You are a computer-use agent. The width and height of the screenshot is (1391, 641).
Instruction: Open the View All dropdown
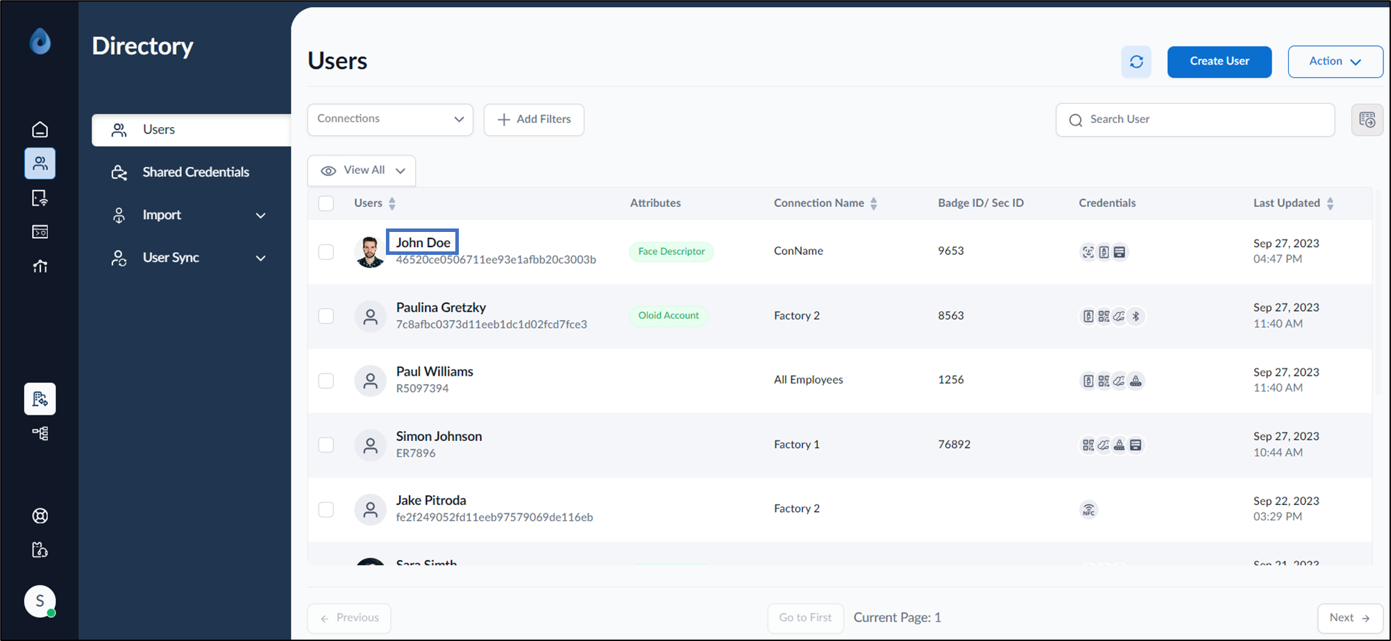[362, 171]
